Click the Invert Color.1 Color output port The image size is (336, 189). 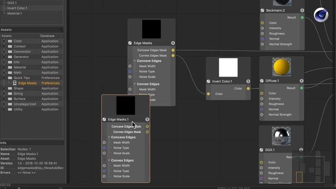coord(248,89)
